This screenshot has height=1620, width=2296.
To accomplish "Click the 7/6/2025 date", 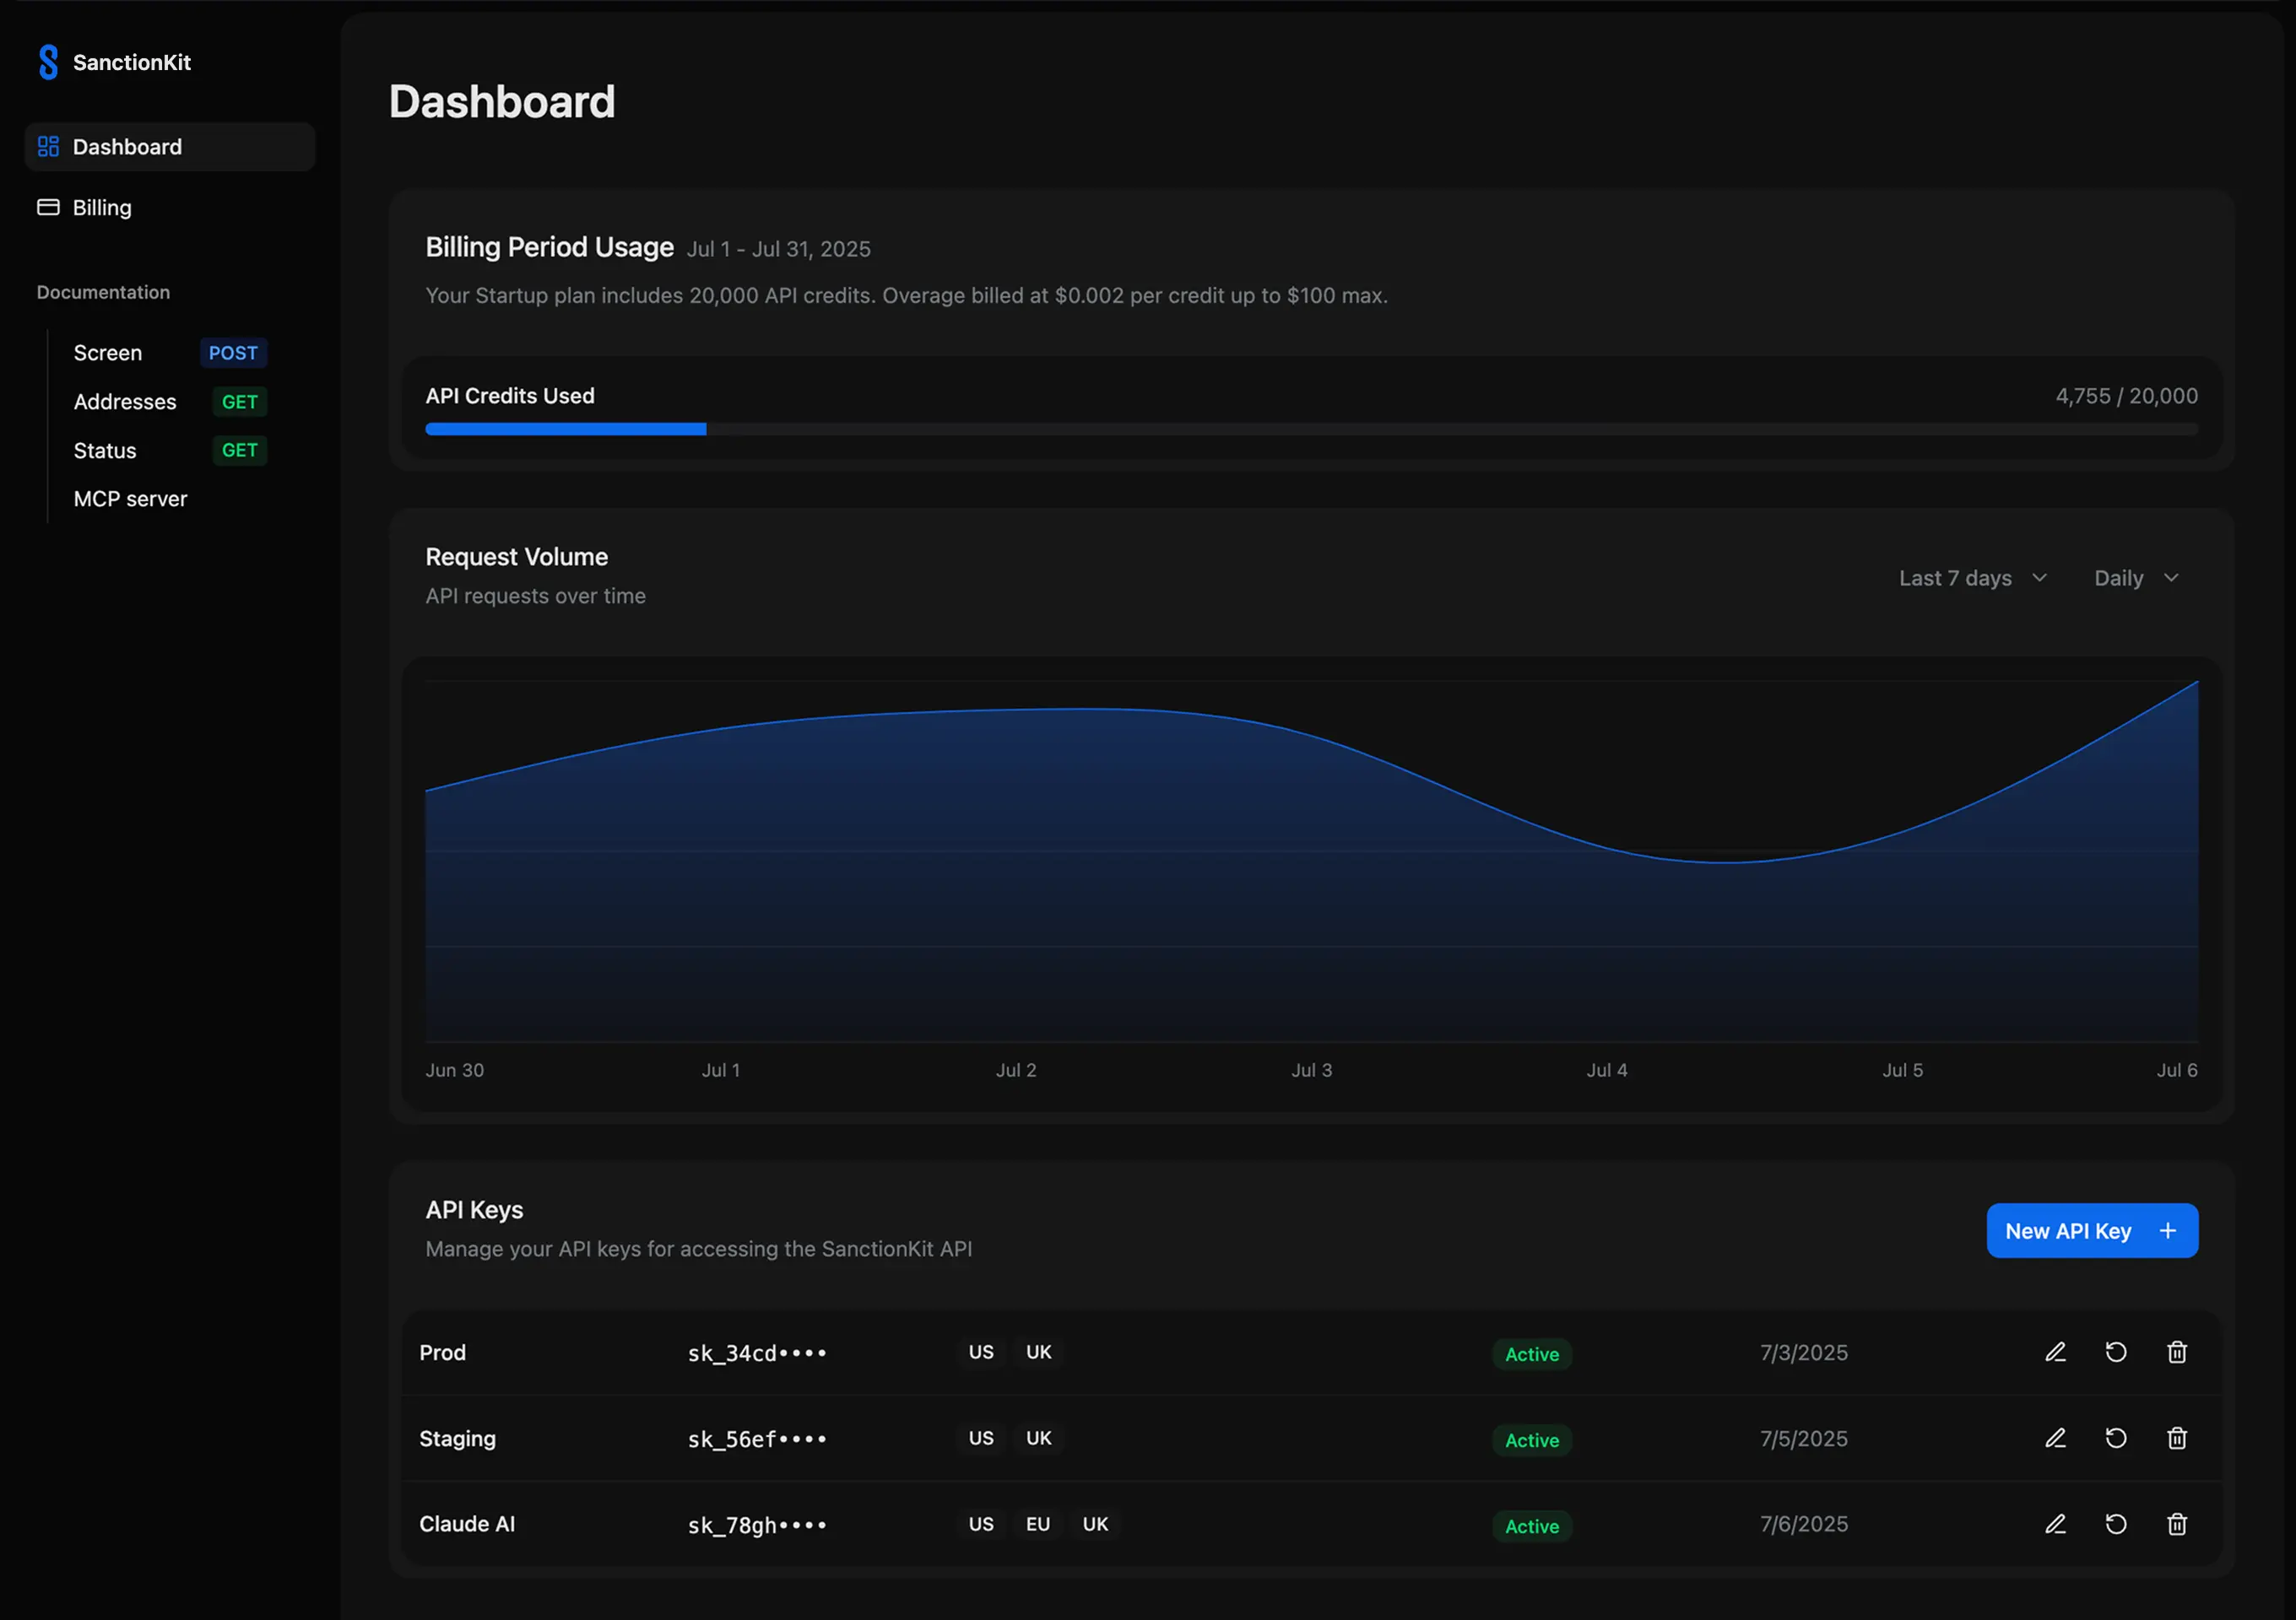I will [x=1804, y=1524].
